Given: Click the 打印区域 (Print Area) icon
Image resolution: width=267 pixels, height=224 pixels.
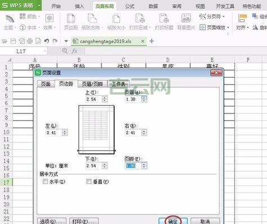Looking at the screenshot, I should 140,19.
